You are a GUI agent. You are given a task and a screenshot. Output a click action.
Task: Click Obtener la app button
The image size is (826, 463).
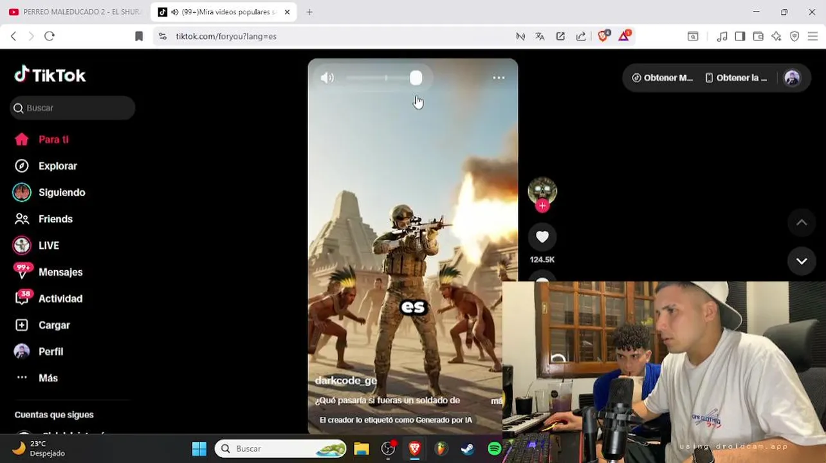pos(736,78)
